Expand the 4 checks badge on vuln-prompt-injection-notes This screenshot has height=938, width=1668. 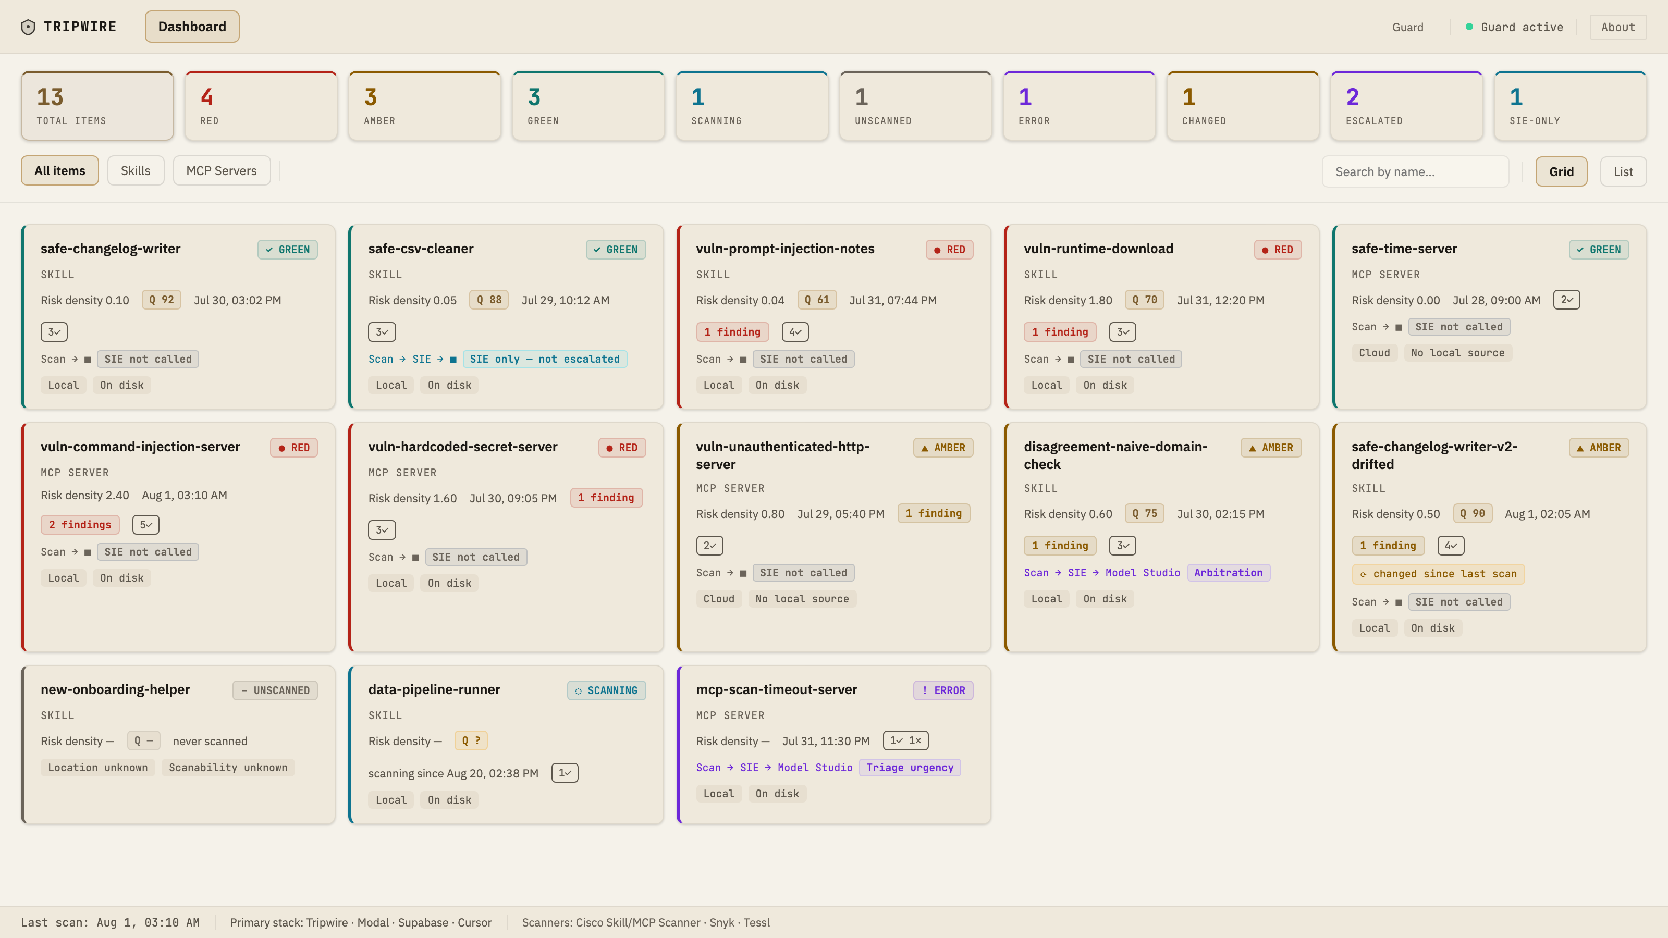pyautogui.click(x=795, y=332)
